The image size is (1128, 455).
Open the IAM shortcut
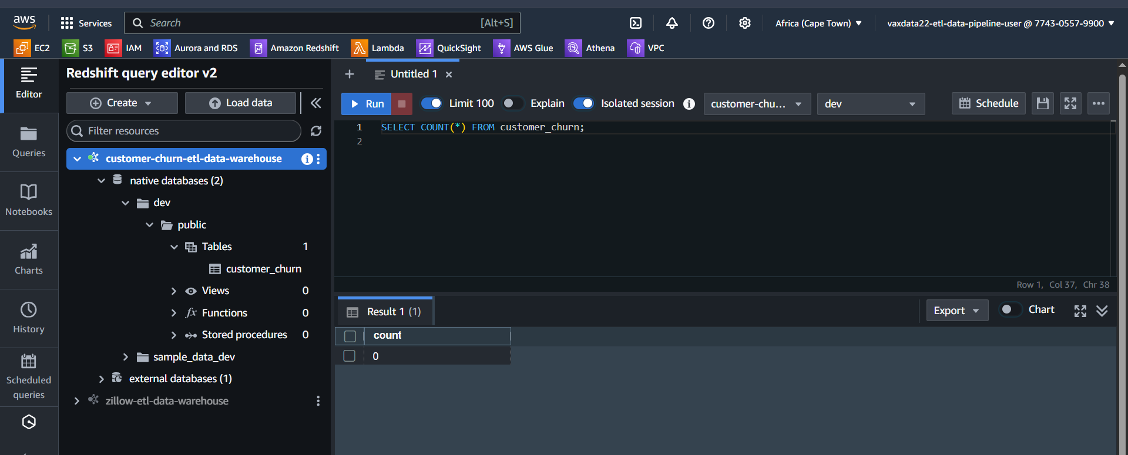pyautogui.click(x=124, y=48)
